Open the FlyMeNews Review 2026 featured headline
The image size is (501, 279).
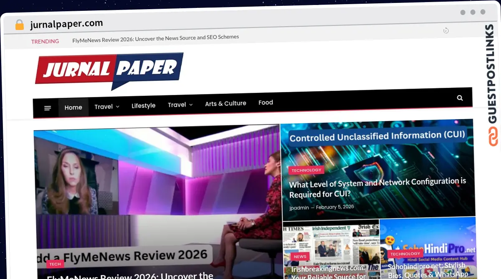[130, 275]
